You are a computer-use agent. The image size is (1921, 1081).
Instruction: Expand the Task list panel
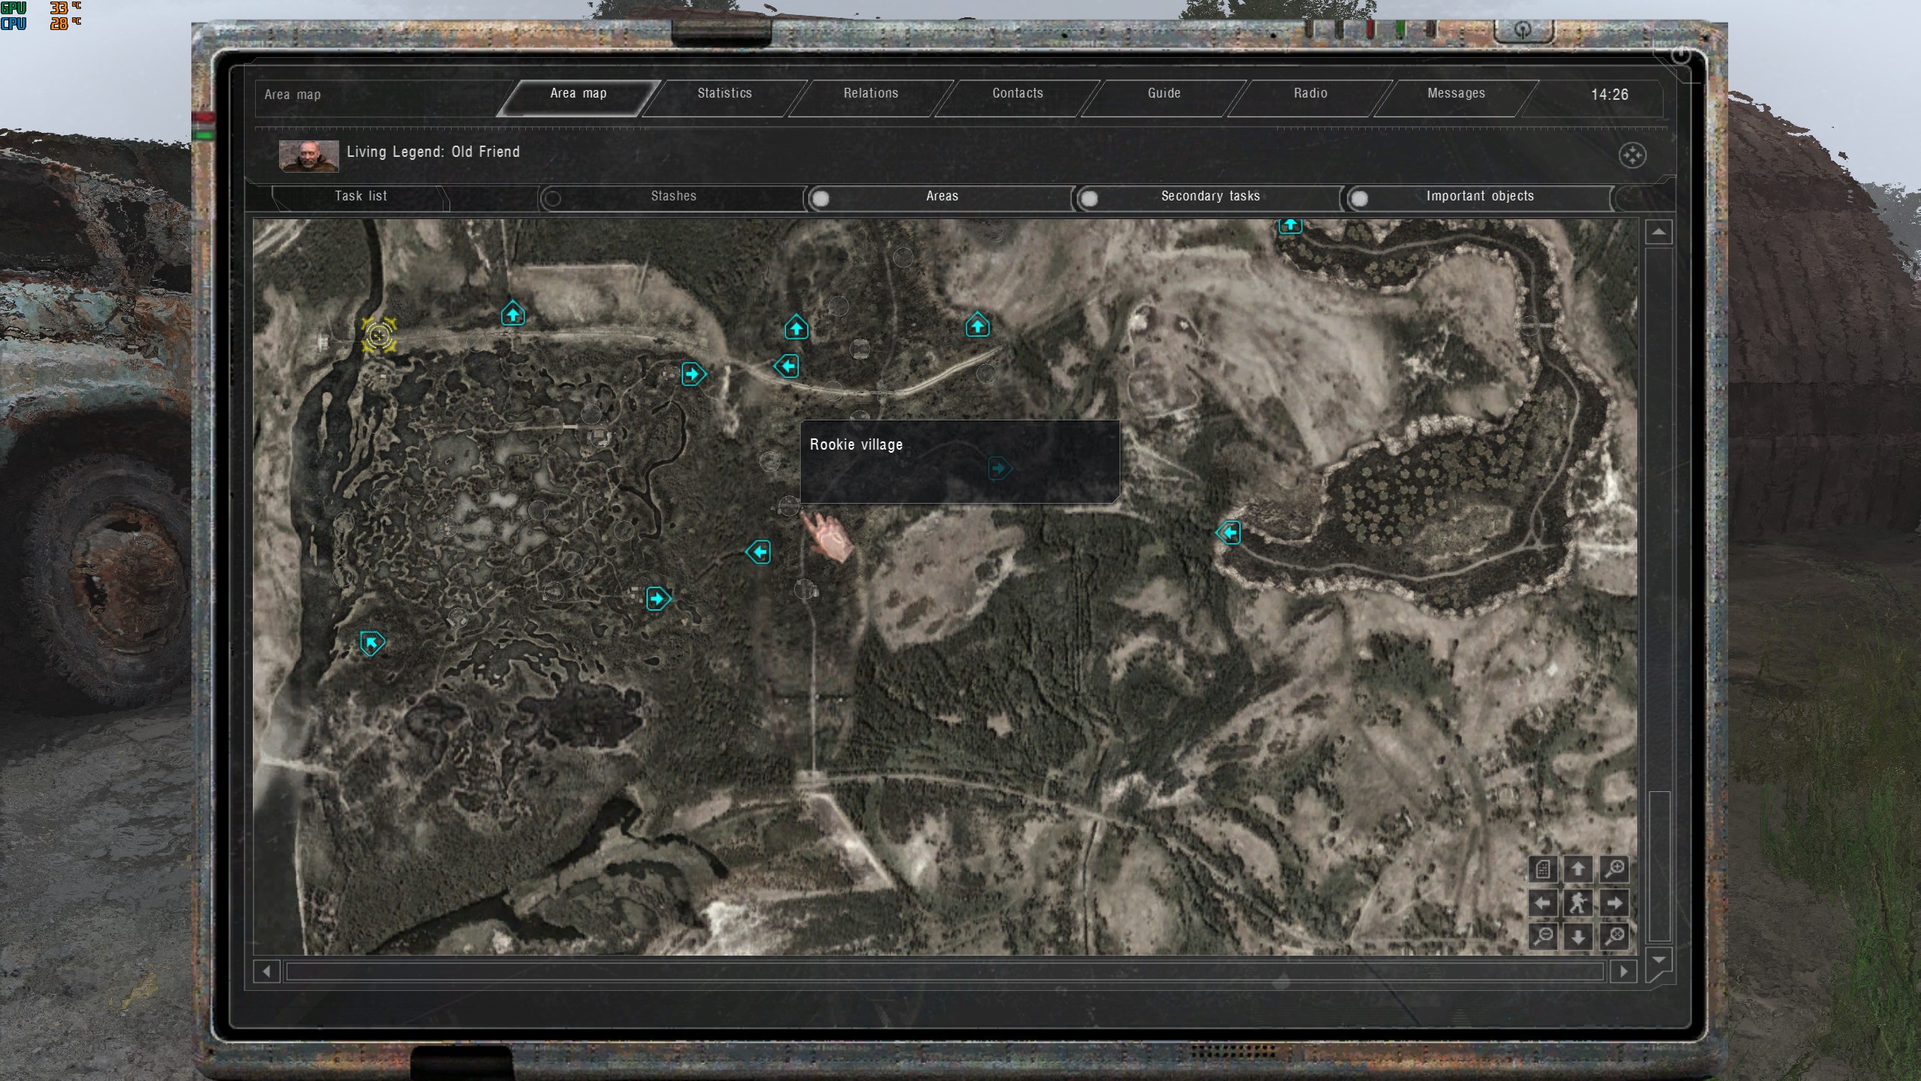(x=360, y=197)
